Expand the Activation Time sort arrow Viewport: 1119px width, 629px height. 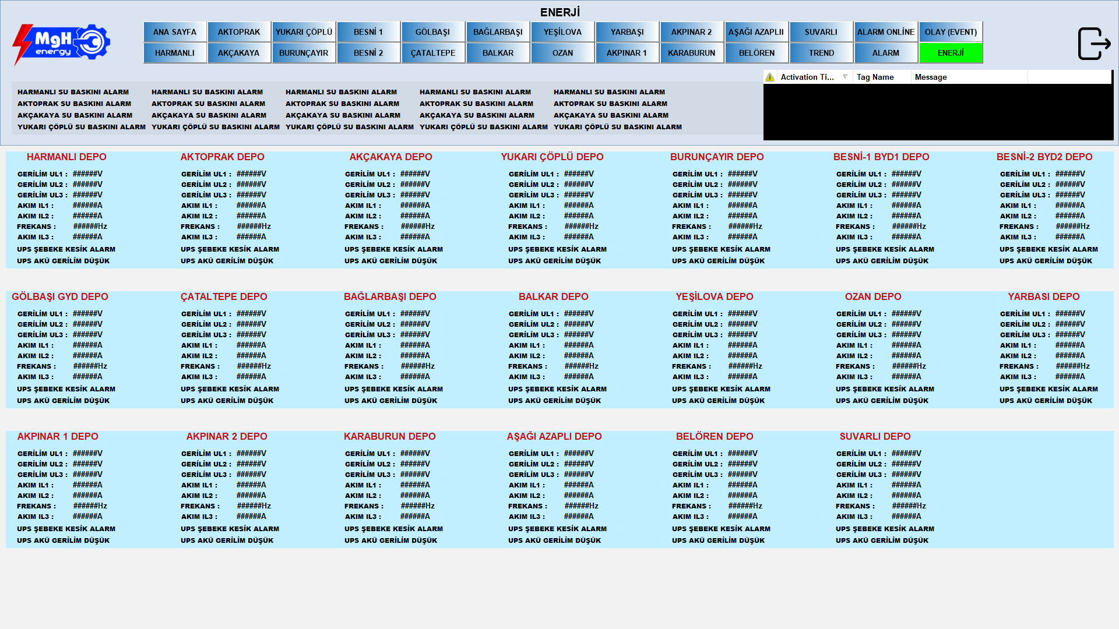845,77
